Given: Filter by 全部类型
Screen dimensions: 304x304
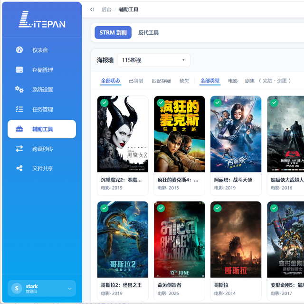Looking at the screenshot, I should pyautogui.click(x=210, y=81).
